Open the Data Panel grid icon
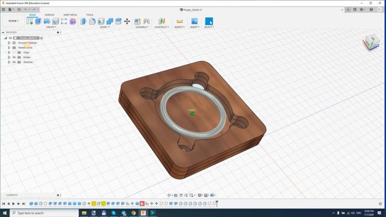 point(3,9)
